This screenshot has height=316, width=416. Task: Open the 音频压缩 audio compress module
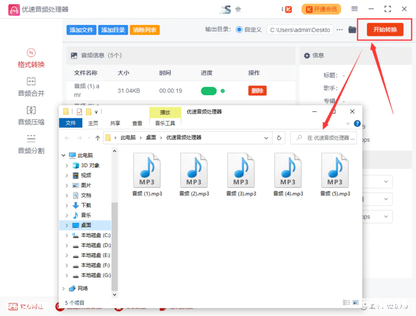[x=31, y=115]
